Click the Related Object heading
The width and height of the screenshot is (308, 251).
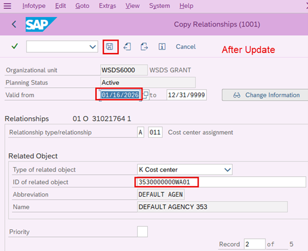coord(33,156)
